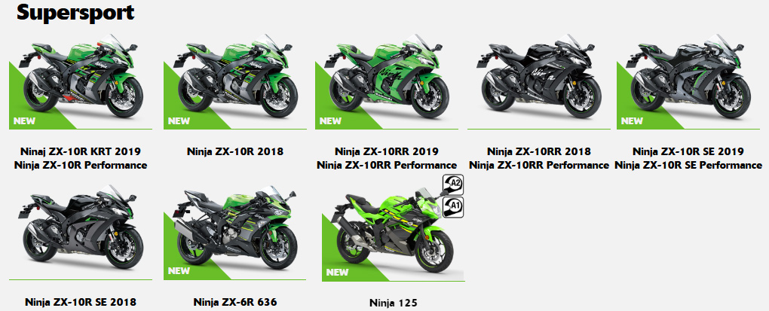This screenshot has width=769, height=311.
Task: Click the A1 license badge icon
Action: [x=452, y=207]
